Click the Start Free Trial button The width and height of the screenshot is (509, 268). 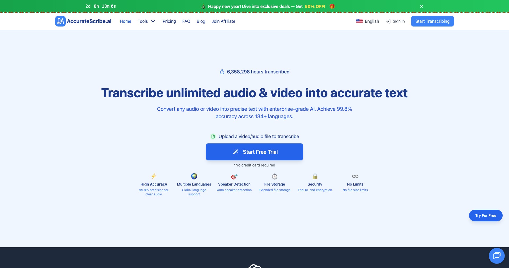pyautogui.click(x=254, y=152)
